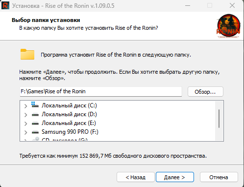
Task: Select Локальный диск (C:) in folder tree
Action: [69, 105]
